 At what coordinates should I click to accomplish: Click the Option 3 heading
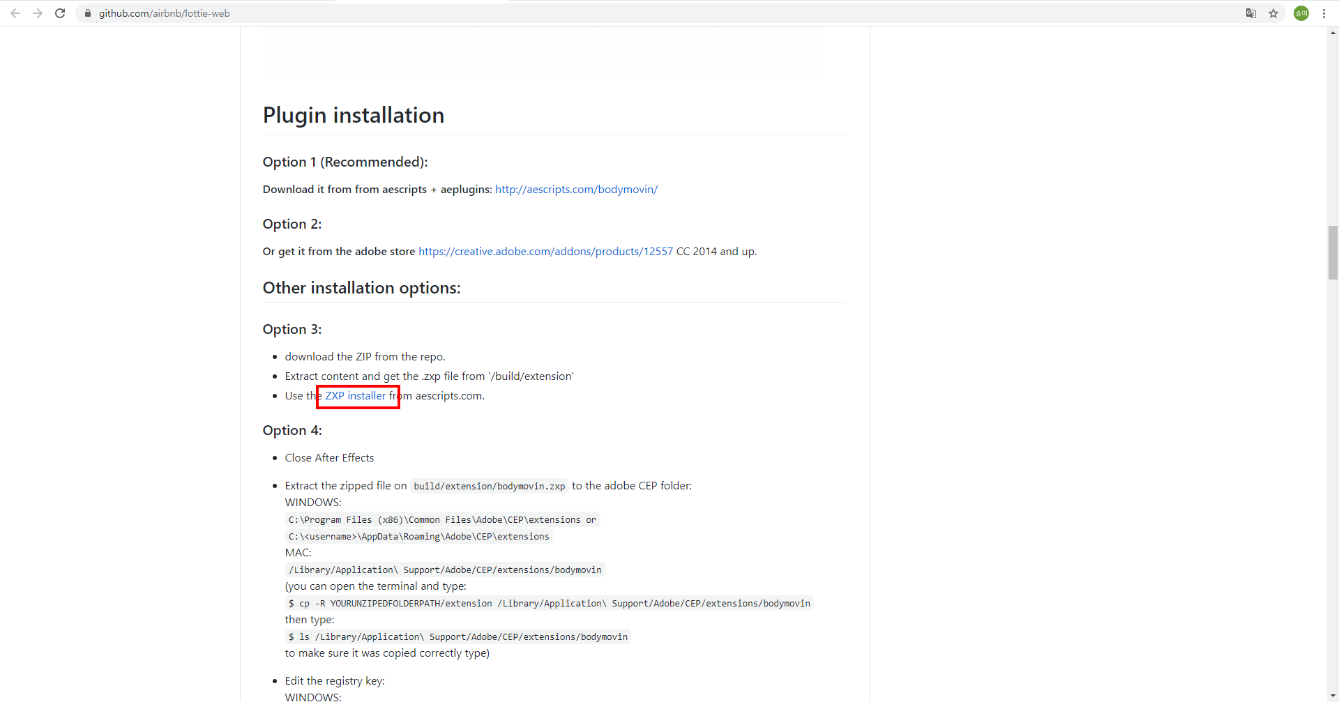point(292,329)
